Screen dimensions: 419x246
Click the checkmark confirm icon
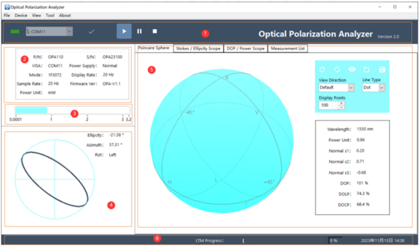tap(92, 32)
